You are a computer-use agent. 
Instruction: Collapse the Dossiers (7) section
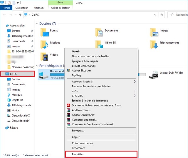point(37,24)
